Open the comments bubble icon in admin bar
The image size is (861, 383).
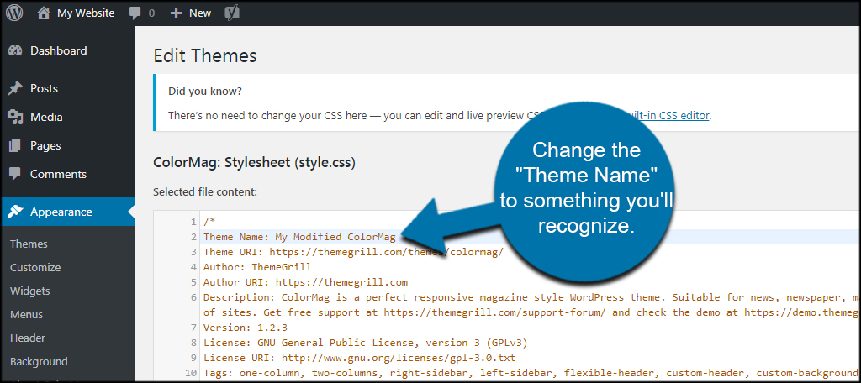point(135,13)
